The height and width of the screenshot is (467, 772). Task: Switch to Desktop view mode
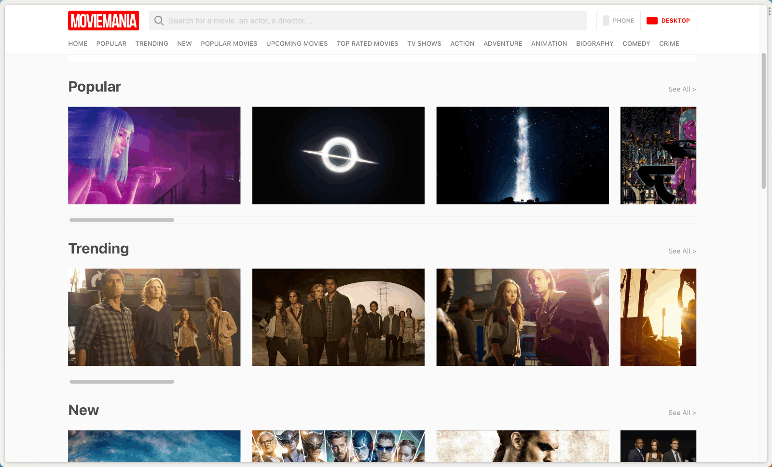(668, 21)
